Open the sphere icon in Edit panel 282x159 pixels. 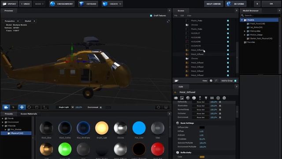point(188,98)
